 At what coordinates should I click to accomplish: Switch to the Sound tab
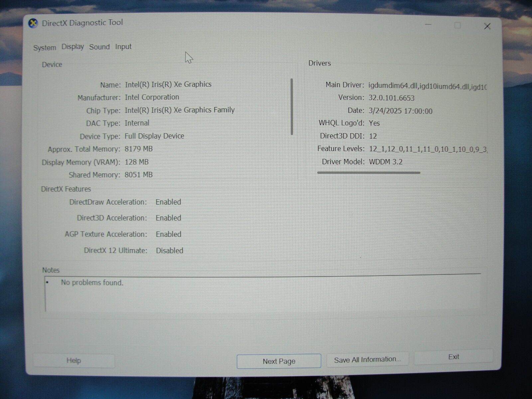point(99,47)
